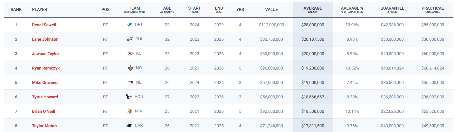Sort by Guarantee at Sign header
The width and height of the screenshot is (455, 132).
392,10
